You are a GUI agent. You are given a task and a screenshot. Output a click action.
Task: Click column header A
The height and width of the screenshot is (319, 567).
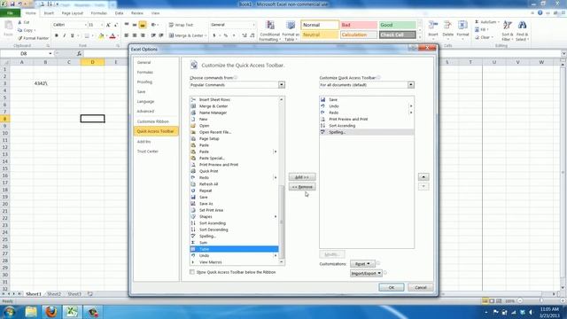point(21,62)
